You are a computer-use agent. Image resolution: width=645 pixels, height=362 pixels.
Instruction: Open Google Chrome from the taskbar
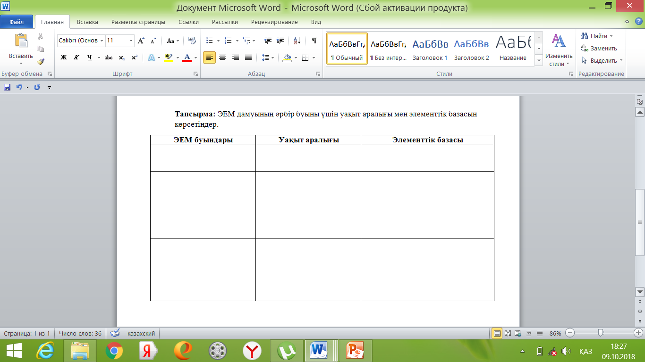click(114, 351)
